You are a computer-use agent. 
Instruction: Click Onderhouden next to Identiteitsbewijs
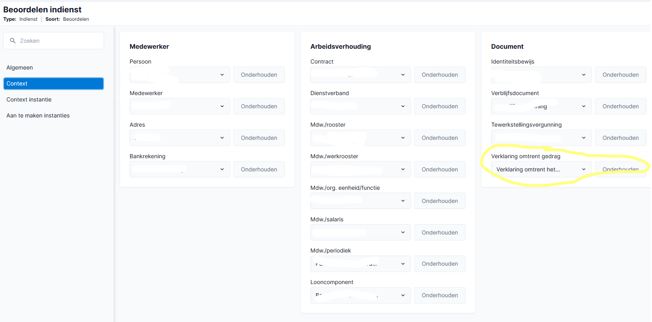click(x=620, y=75)
